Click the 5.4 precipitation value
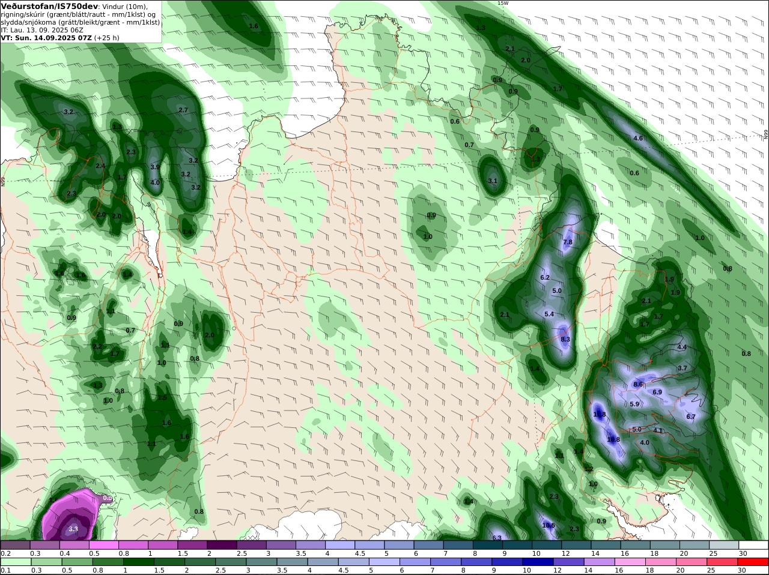The image size is (769, 575). click(549, 314)
